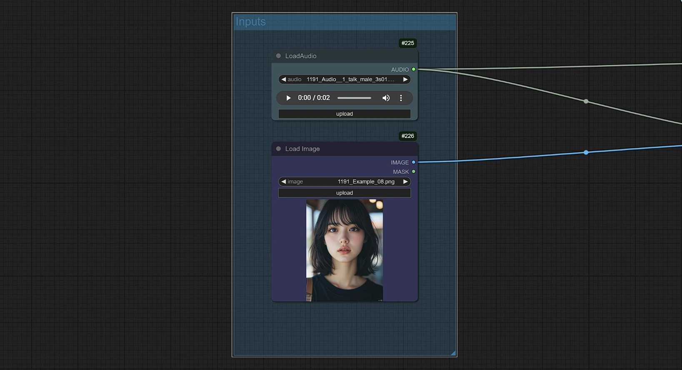
Task: Open the image file dropdown 1191_Example_08.png
Action: coord(345,182)
